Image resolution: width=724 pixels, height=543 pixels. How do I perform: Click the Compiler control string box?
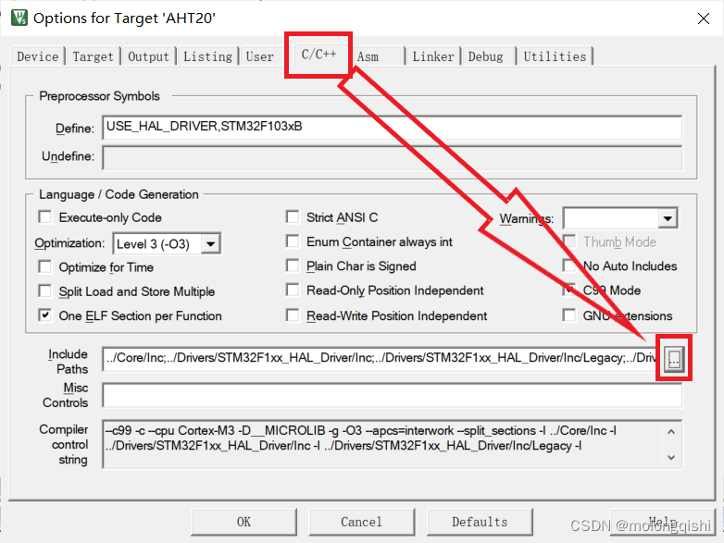tap(392, 444)
